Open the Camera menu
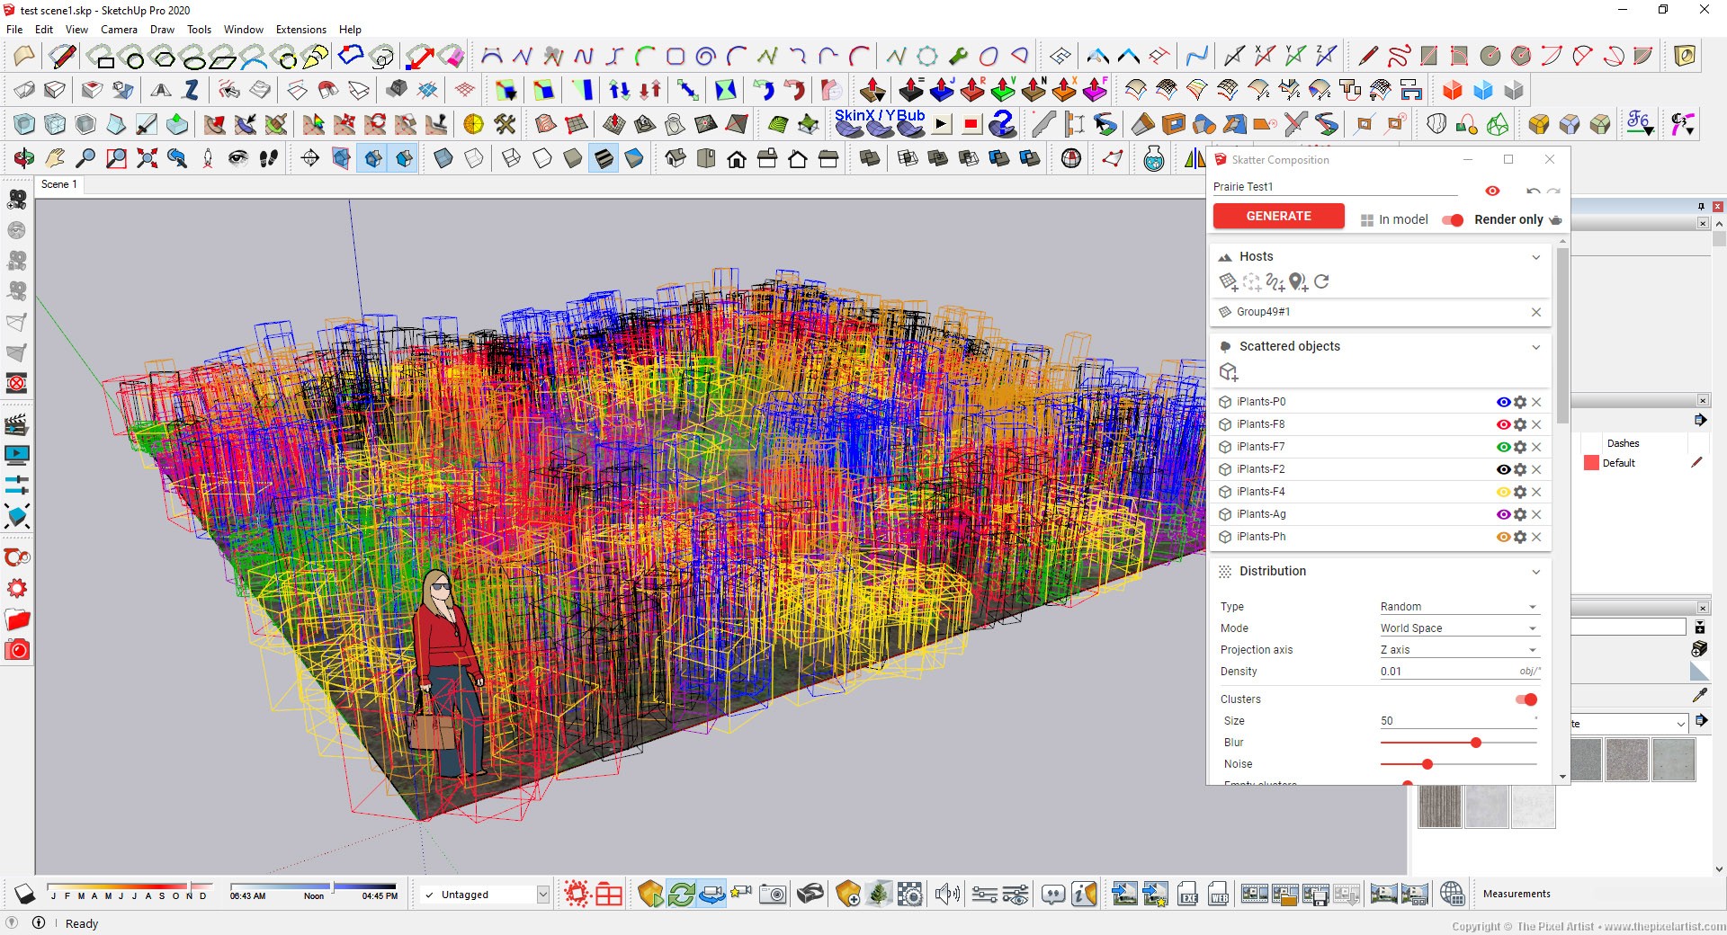 (119, 30)
